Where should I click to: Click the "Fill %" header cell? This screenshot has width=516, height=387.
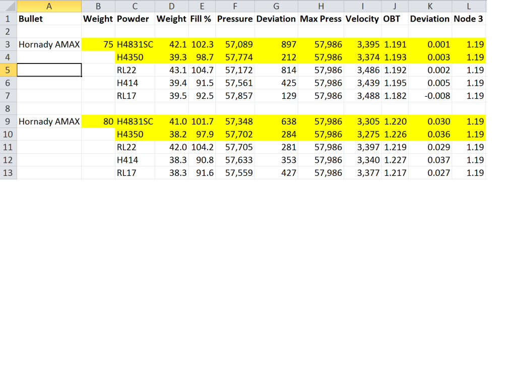click(x=202, y=19)
